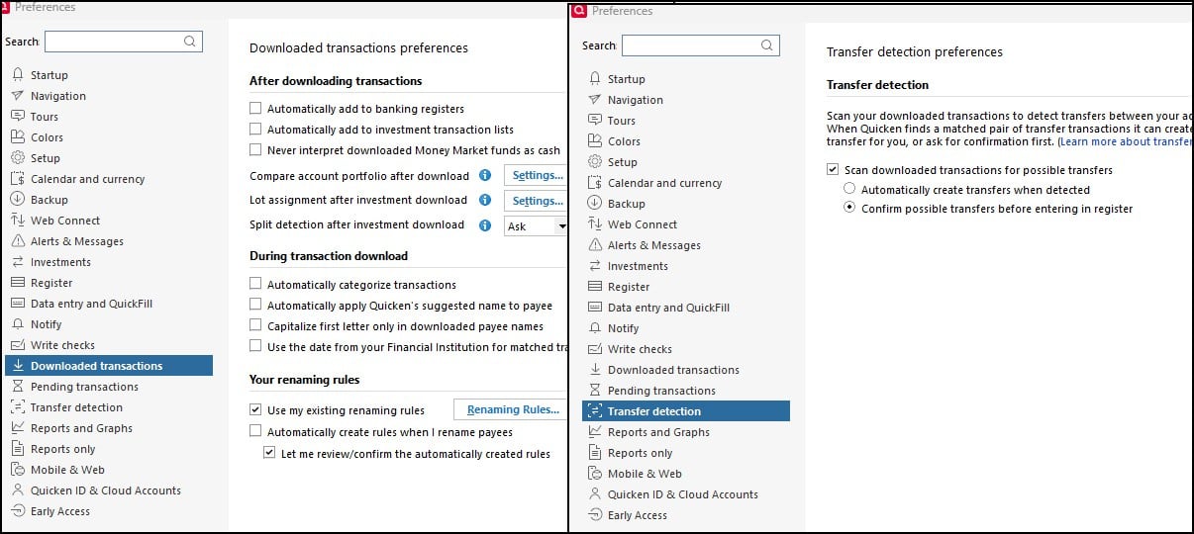
Task: Click the Tours speech icon in left window
Action: coord(18,117)
